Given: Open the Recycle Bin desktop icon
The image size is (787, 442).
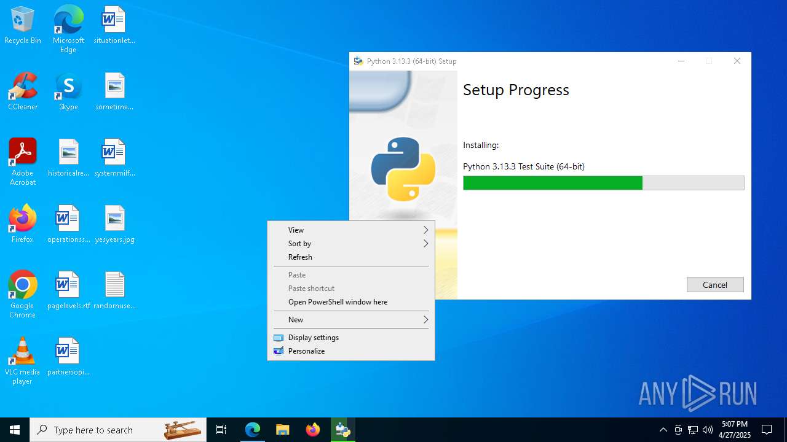Looking at the screenshot, I should coord(23,26).
